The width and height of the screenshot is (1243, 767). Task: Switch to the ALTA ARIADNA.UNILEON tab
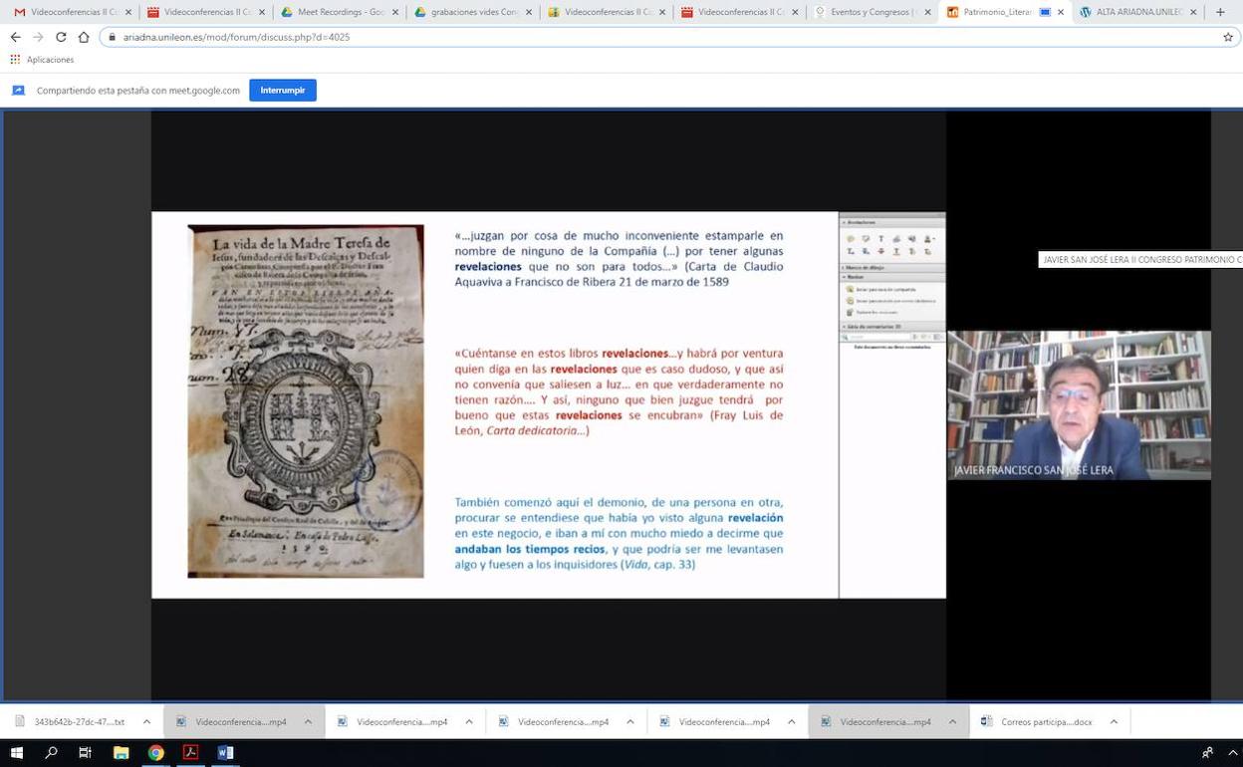pos(1138,12)
